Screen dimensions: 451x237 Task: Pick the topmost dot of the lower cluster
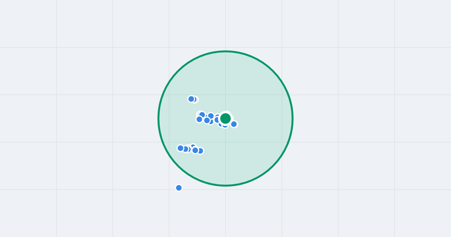coord(193,147)
